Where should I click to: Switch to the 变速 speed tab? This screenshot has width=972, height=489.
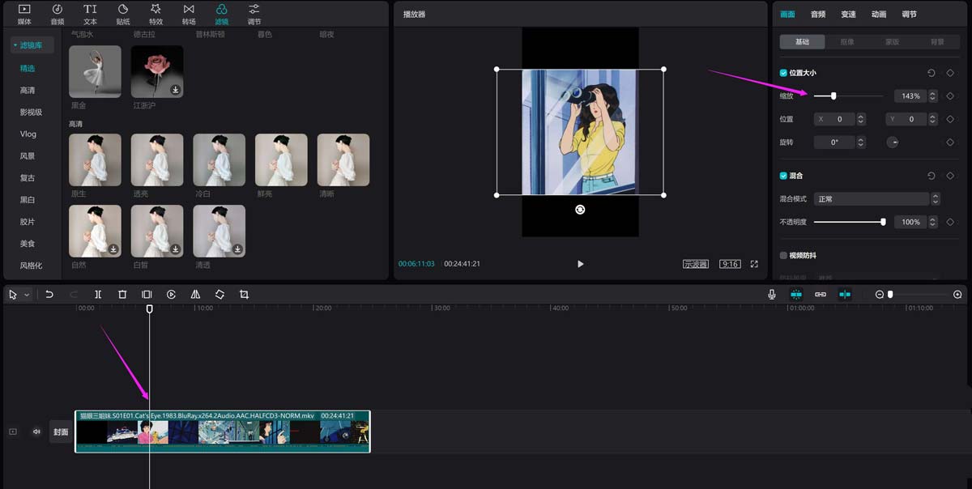pos(848,15)
